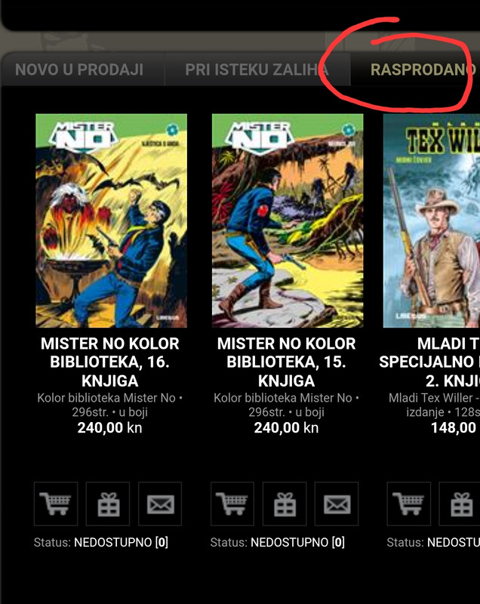Viewport: 480px width, 604px height.
Task: Open PRI ISTEKU ZALIHA tab
Action: pyautogui.click(x=257, y=69)
